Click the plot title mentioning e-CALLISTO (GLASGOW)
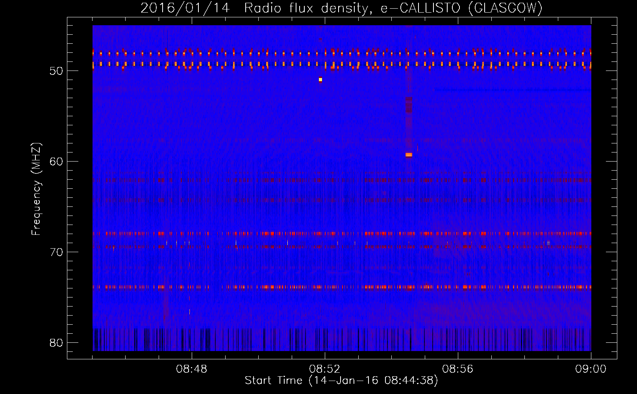 pyautogui.click(x=341, y=8)
